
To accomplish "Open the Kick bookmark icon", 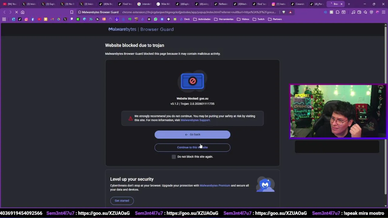I will pos(78,19).
